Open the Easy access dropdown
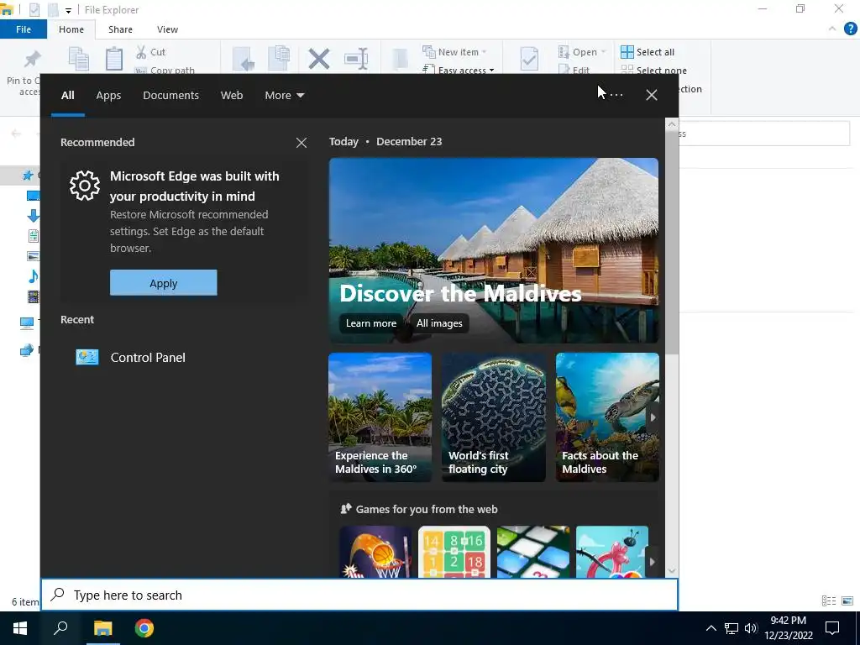Screen dimensions: 860x645 (x=458, y=70)
